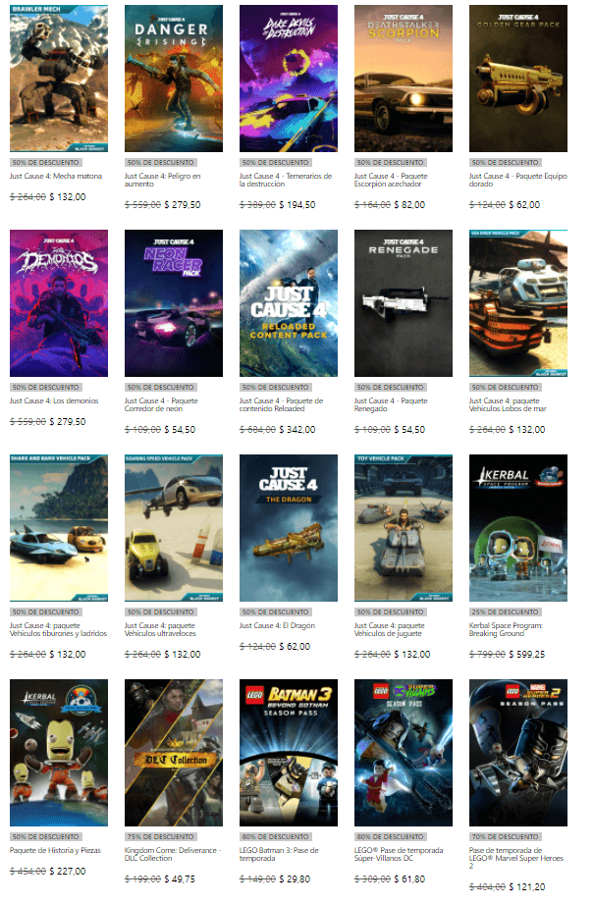Click the Just Cause 4 Reloaded Content Pack cover

(288, 303)
